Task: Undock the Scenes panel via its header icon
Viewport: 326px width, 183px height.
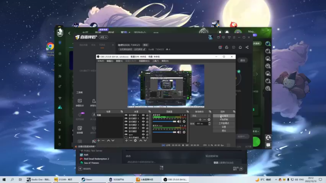Action: [x=121, y=111]
